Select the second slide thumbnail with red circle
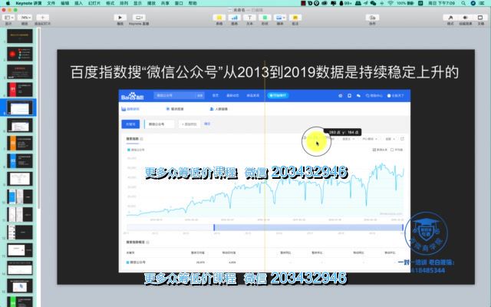Viewport: 491px width, 307px height. click(20, 54)
